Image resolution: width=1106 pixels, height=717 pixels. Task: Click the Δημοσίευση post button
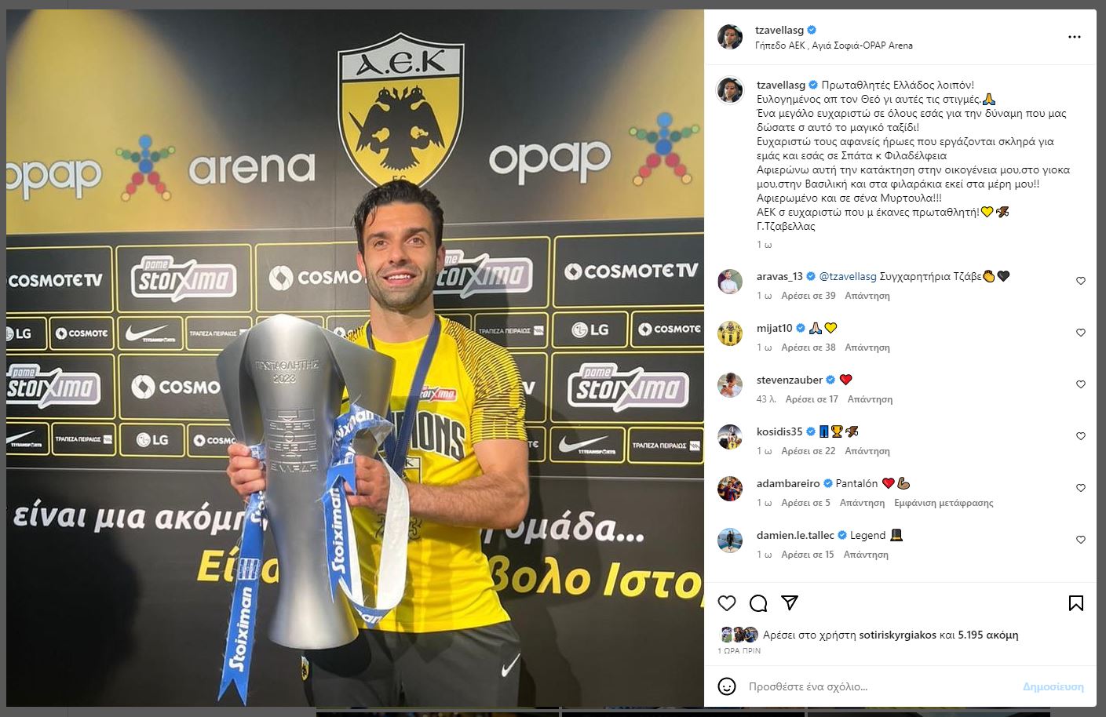(x=1053, y=686)
